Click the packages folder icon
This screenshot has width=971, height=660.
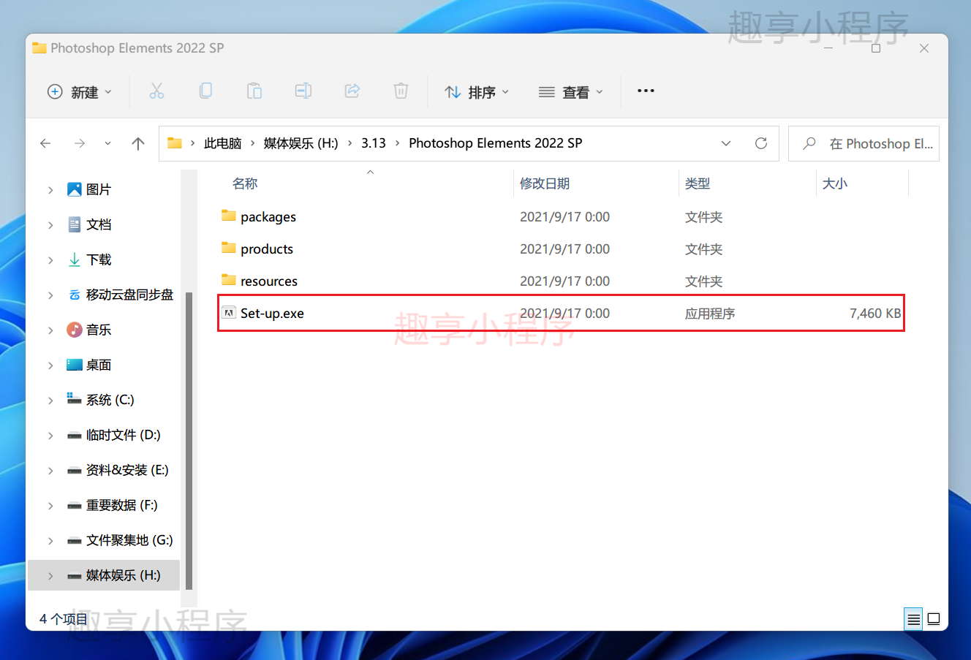click(229, 216)
